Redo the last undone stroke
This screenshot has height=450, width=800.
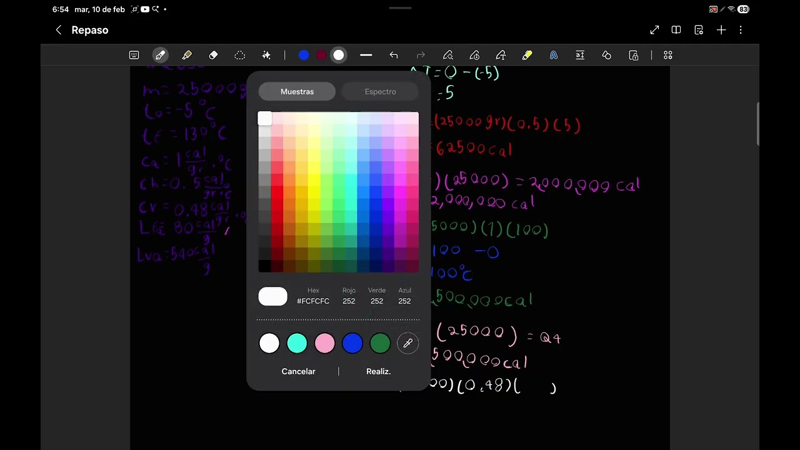coord(421,56)
